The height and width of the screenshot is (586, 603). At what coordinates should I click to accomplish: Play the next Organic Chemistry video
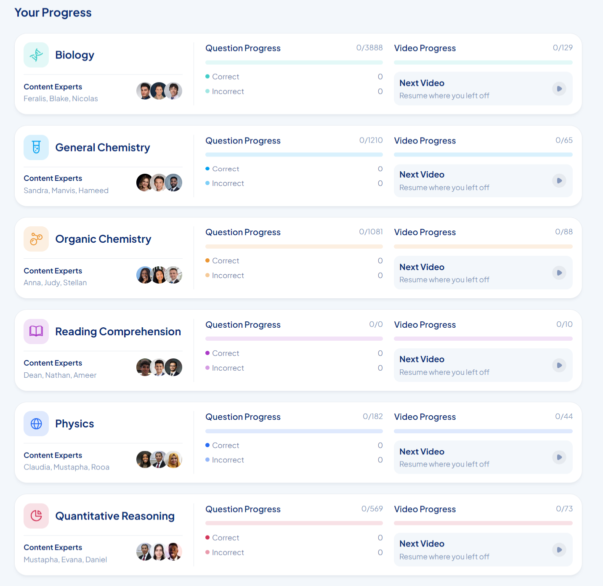(x=559, y=273)
